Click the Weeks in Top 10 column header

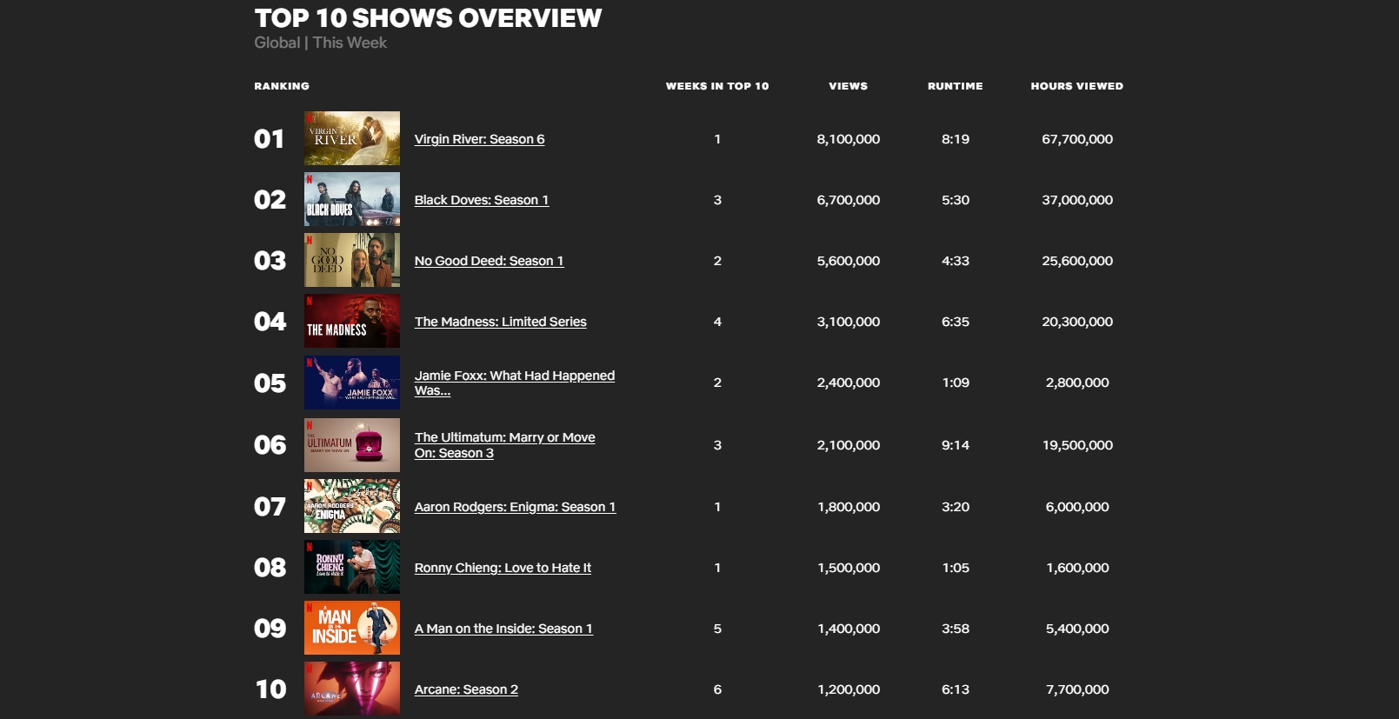coord(717,86)
